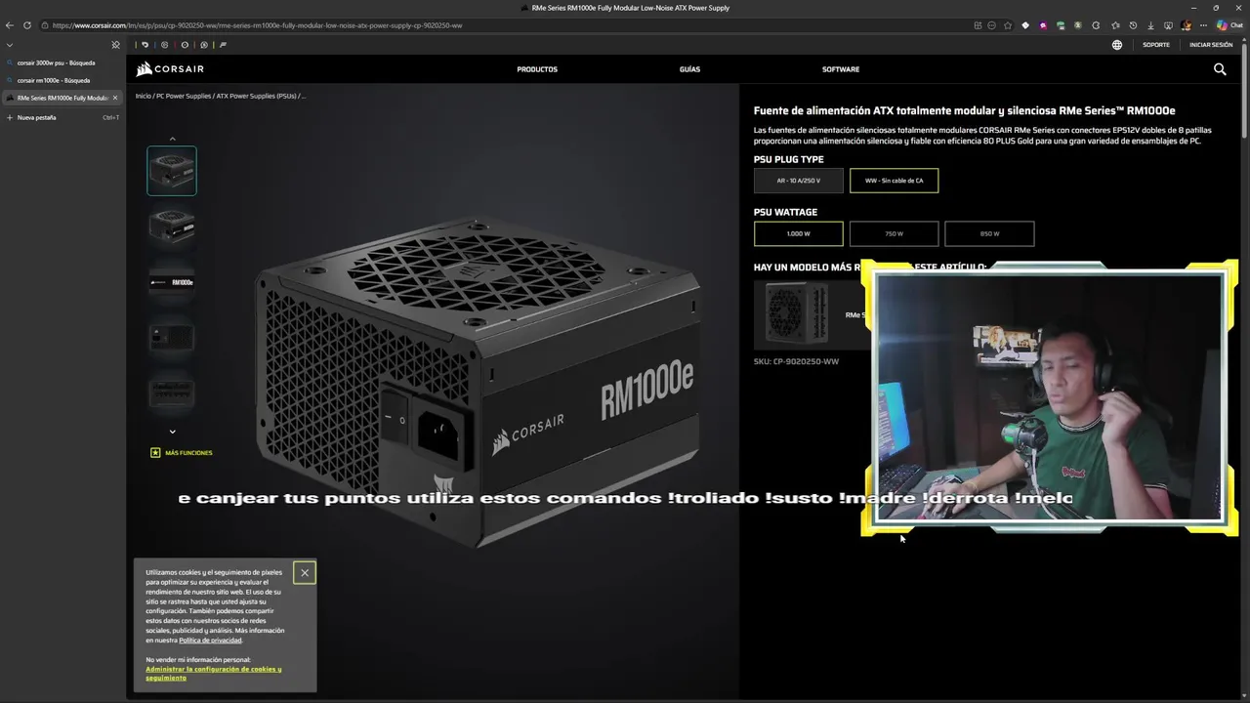Click the Corsair site search magnifier
Image resolution: width=1250 pixels, height=703 pixels.
click(x=1220, y=69)
